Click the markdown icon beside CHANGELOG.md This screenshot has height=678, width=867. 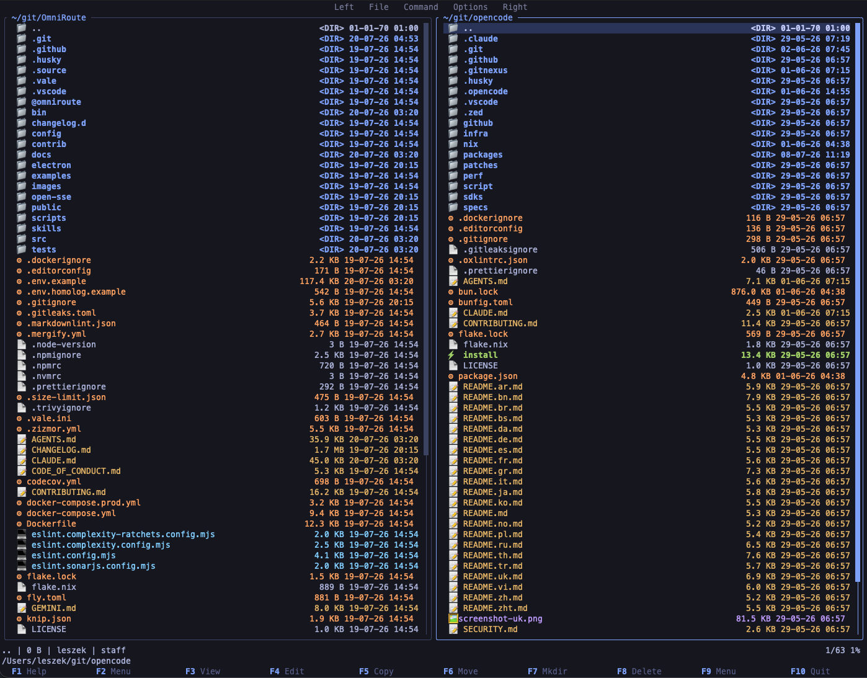[x=22, y=450]
